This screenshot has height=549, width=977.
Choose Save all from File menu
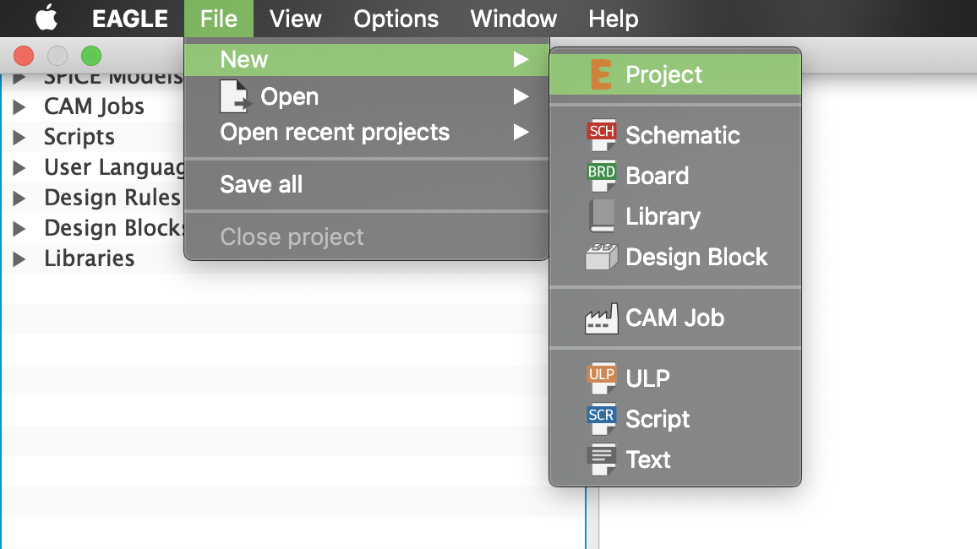click(x=261, y=184)
